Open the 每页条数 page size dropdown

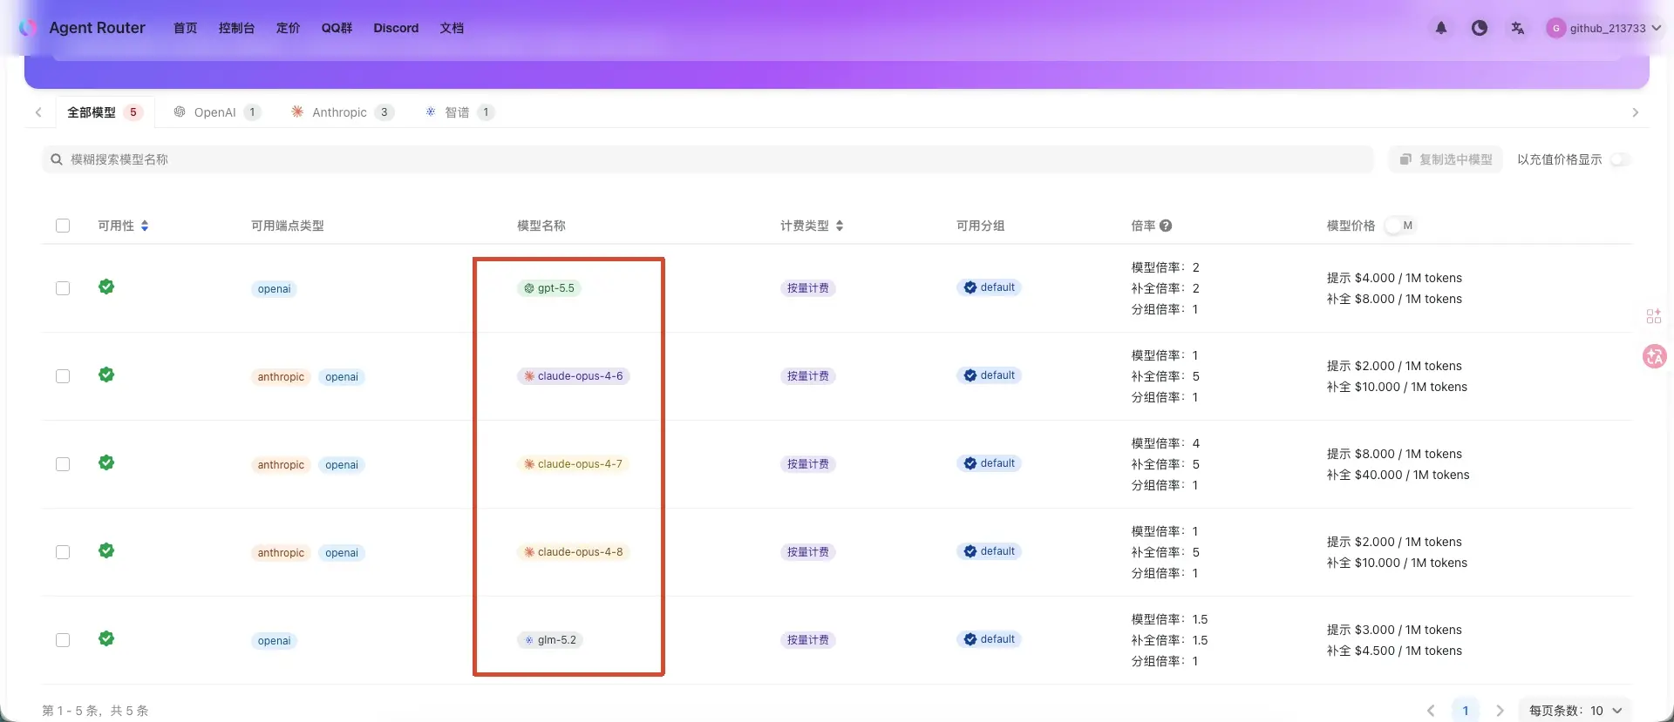point(1575,711)
